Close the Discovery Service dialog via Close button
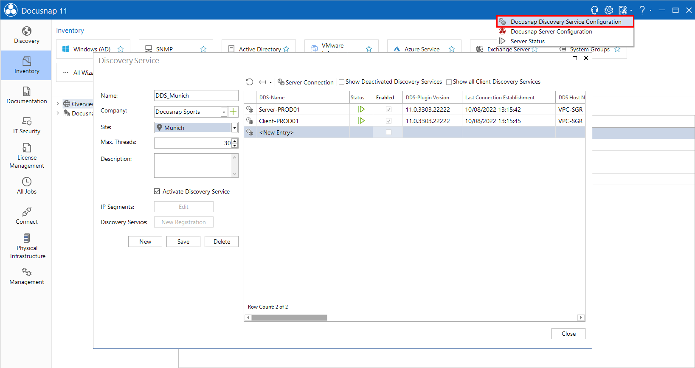Viewport: 695px width, 368px height. 568,334
